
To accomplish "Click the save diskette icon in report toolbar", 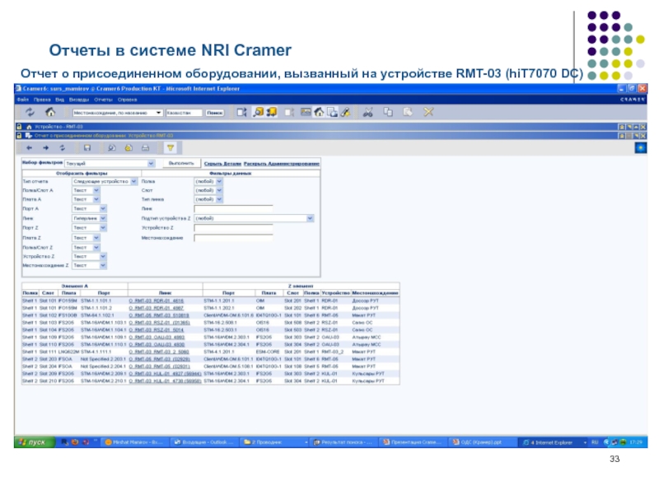I will point(86,148).
